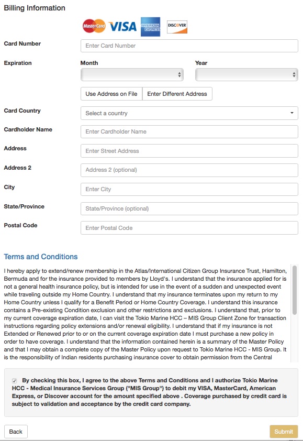Click the State/Province optional field
The height and width of the screenshot is (441, 303).
pos(189,208)
